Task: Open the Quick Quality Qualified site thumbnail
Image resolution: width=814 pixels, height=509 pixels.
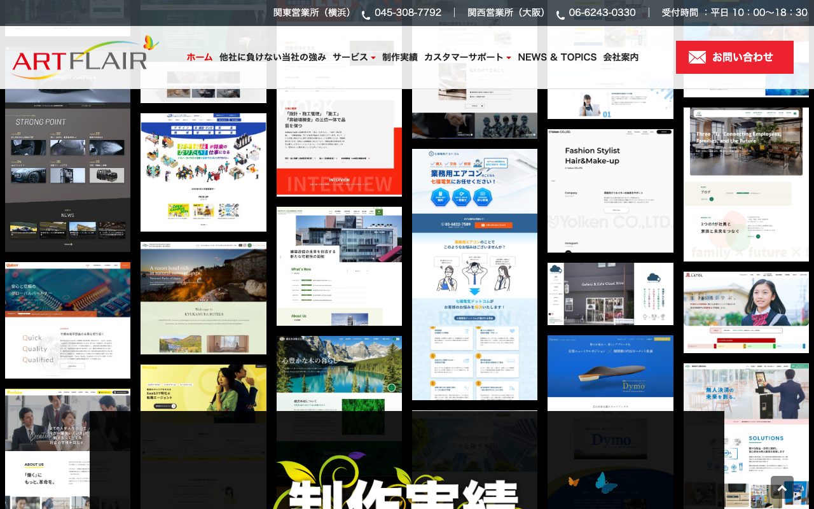Action: pos(68,321)
